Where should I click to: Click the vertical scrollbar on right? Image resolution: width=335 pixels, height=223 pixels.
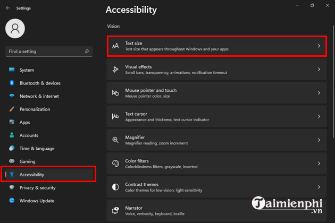(333, 82)
